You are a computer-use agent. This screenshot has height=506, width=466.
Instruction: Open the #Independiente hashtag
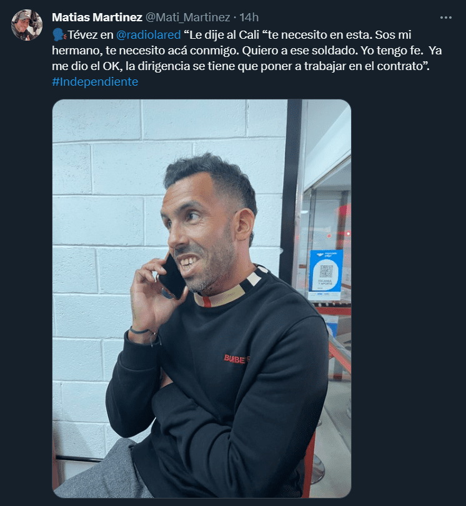pos(95,82)
